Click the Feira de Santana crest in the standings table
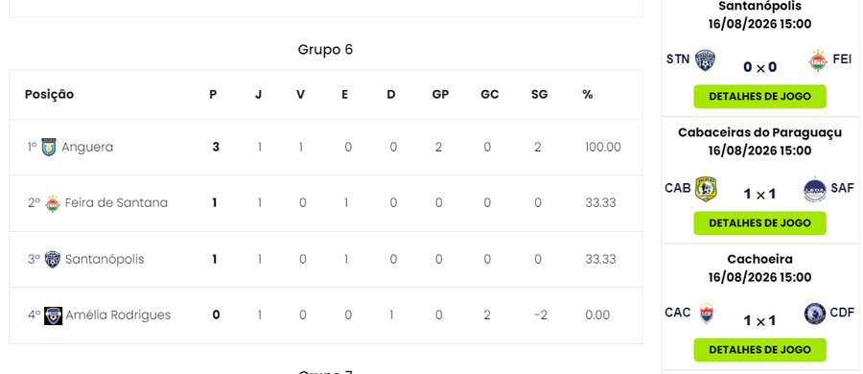Screen dimensions: 863x374 (53, 203)
